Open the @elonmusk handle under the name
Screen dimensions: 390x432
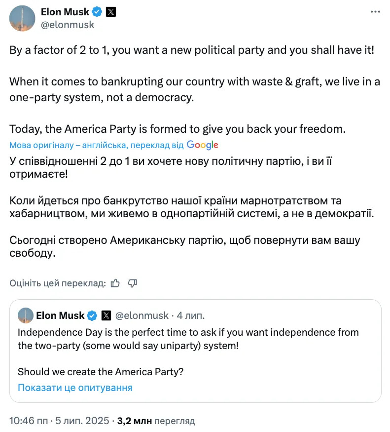68,25
